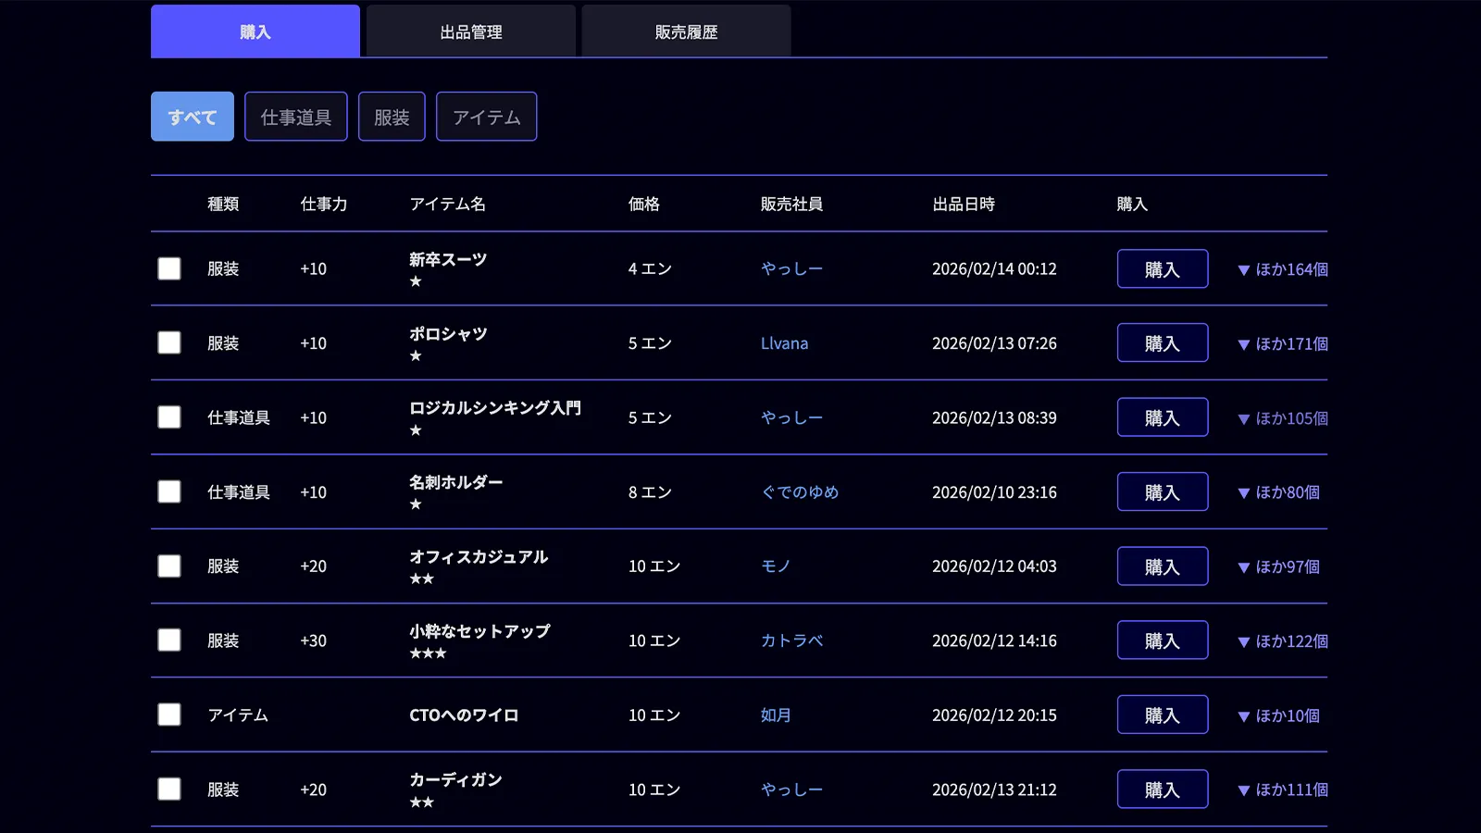Switch to the 販売履歴 tab
Viewport: 1481px width, 833px height.
click(x=685, y=31)
